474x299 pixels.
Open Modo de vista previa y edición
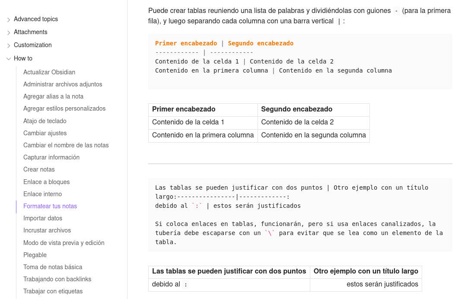pyautogui.click(x=64, y=243)
